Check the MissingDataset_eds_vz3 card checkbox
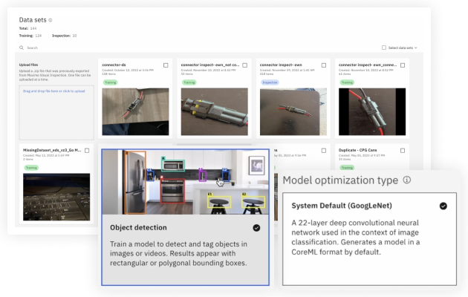468x297 pixels. click(87, 151)
